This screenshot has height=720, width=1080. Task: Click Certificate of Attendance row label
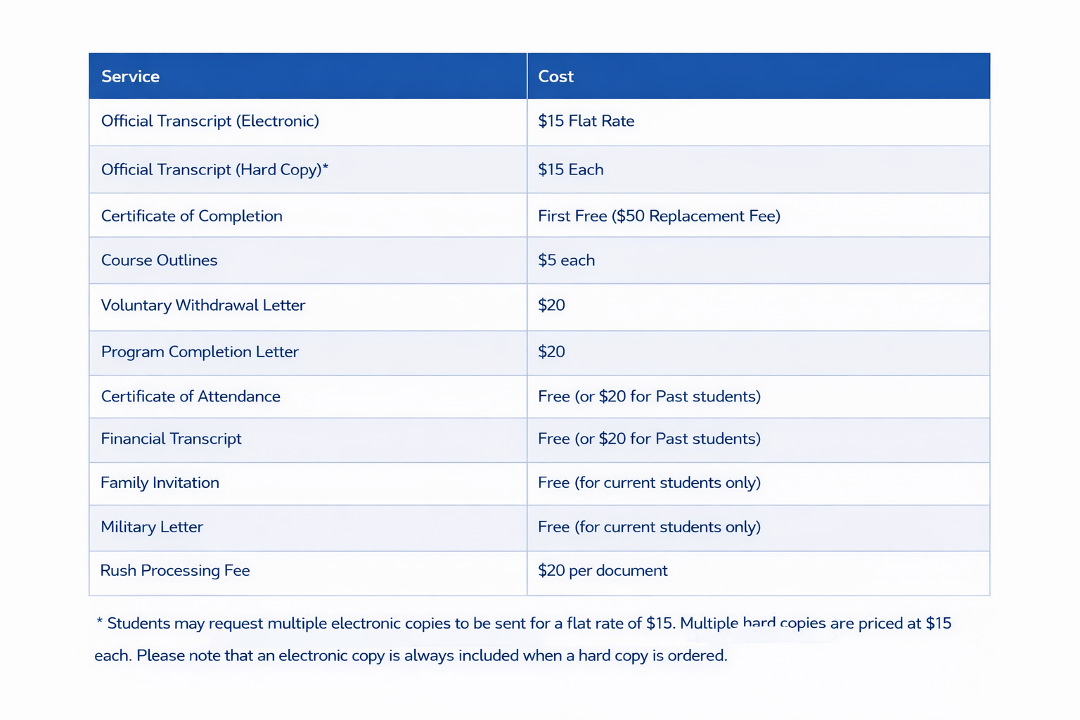click(x=191, y=397)
